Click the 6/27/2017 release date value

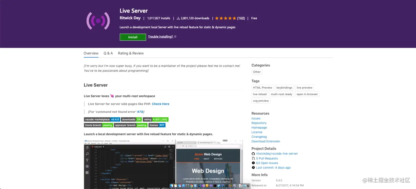point(290,185)
